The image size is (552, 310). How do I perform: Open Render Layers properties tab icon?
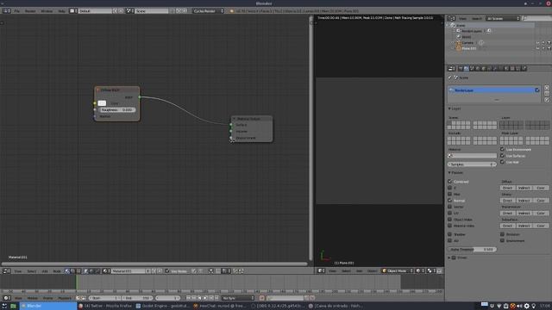(x=466, y=69)
